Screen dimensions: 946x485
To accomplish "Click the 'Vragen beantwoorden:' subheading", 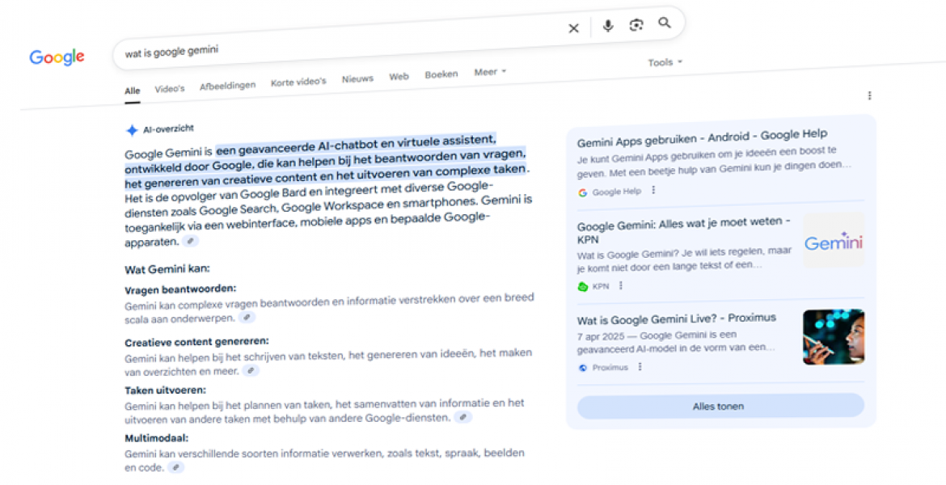I will tap(180, 289).
